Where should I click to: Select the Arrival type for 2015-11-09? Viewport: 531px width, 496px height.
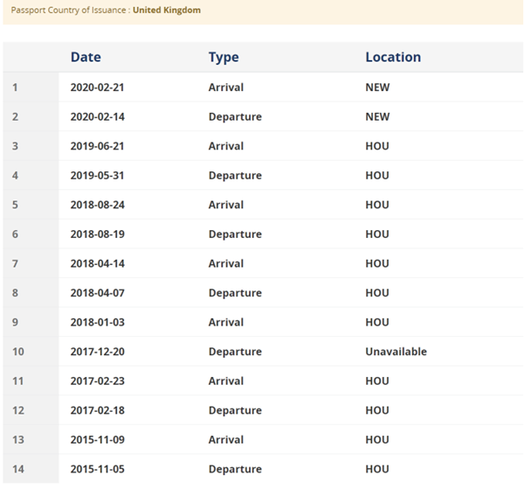coord(225,439)
